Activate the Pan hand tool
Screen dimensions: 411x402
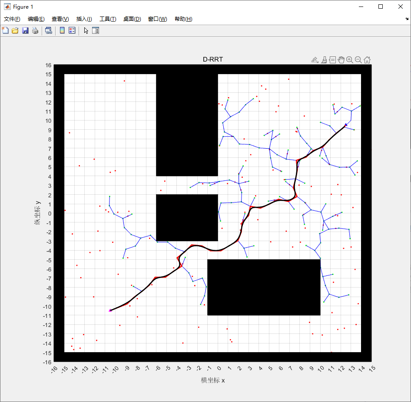341,60
